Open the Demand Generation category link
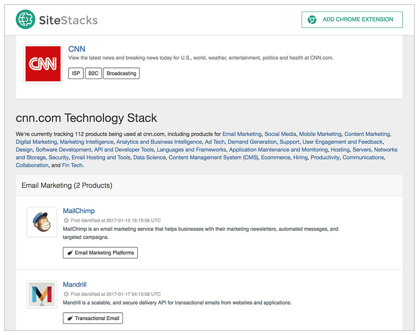Image resolution: width=419 pixels, height=335 pixels. tap(252, 142)
